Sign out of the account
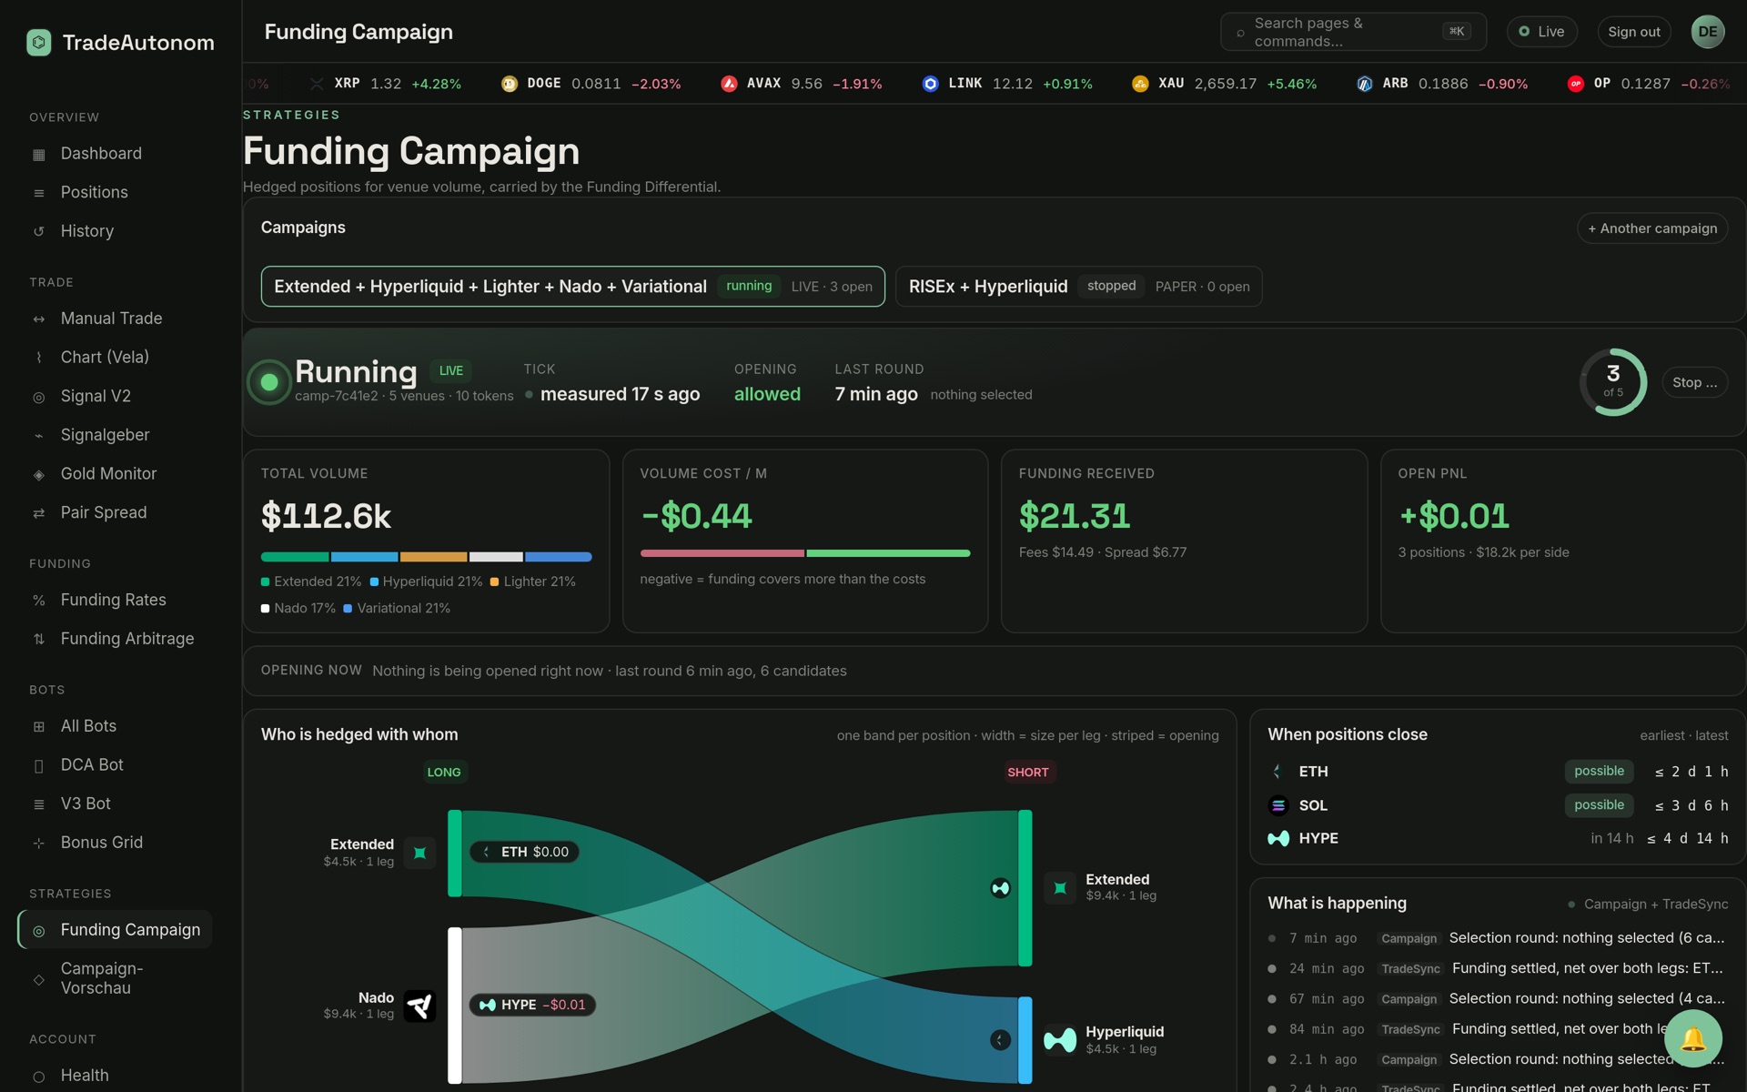The height and width of the screenshot is (1092, 1747). click(1633, 32)
